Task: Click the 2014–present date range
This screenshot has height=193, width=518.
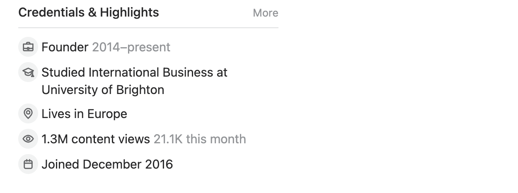Action: (x=131, y=47)
